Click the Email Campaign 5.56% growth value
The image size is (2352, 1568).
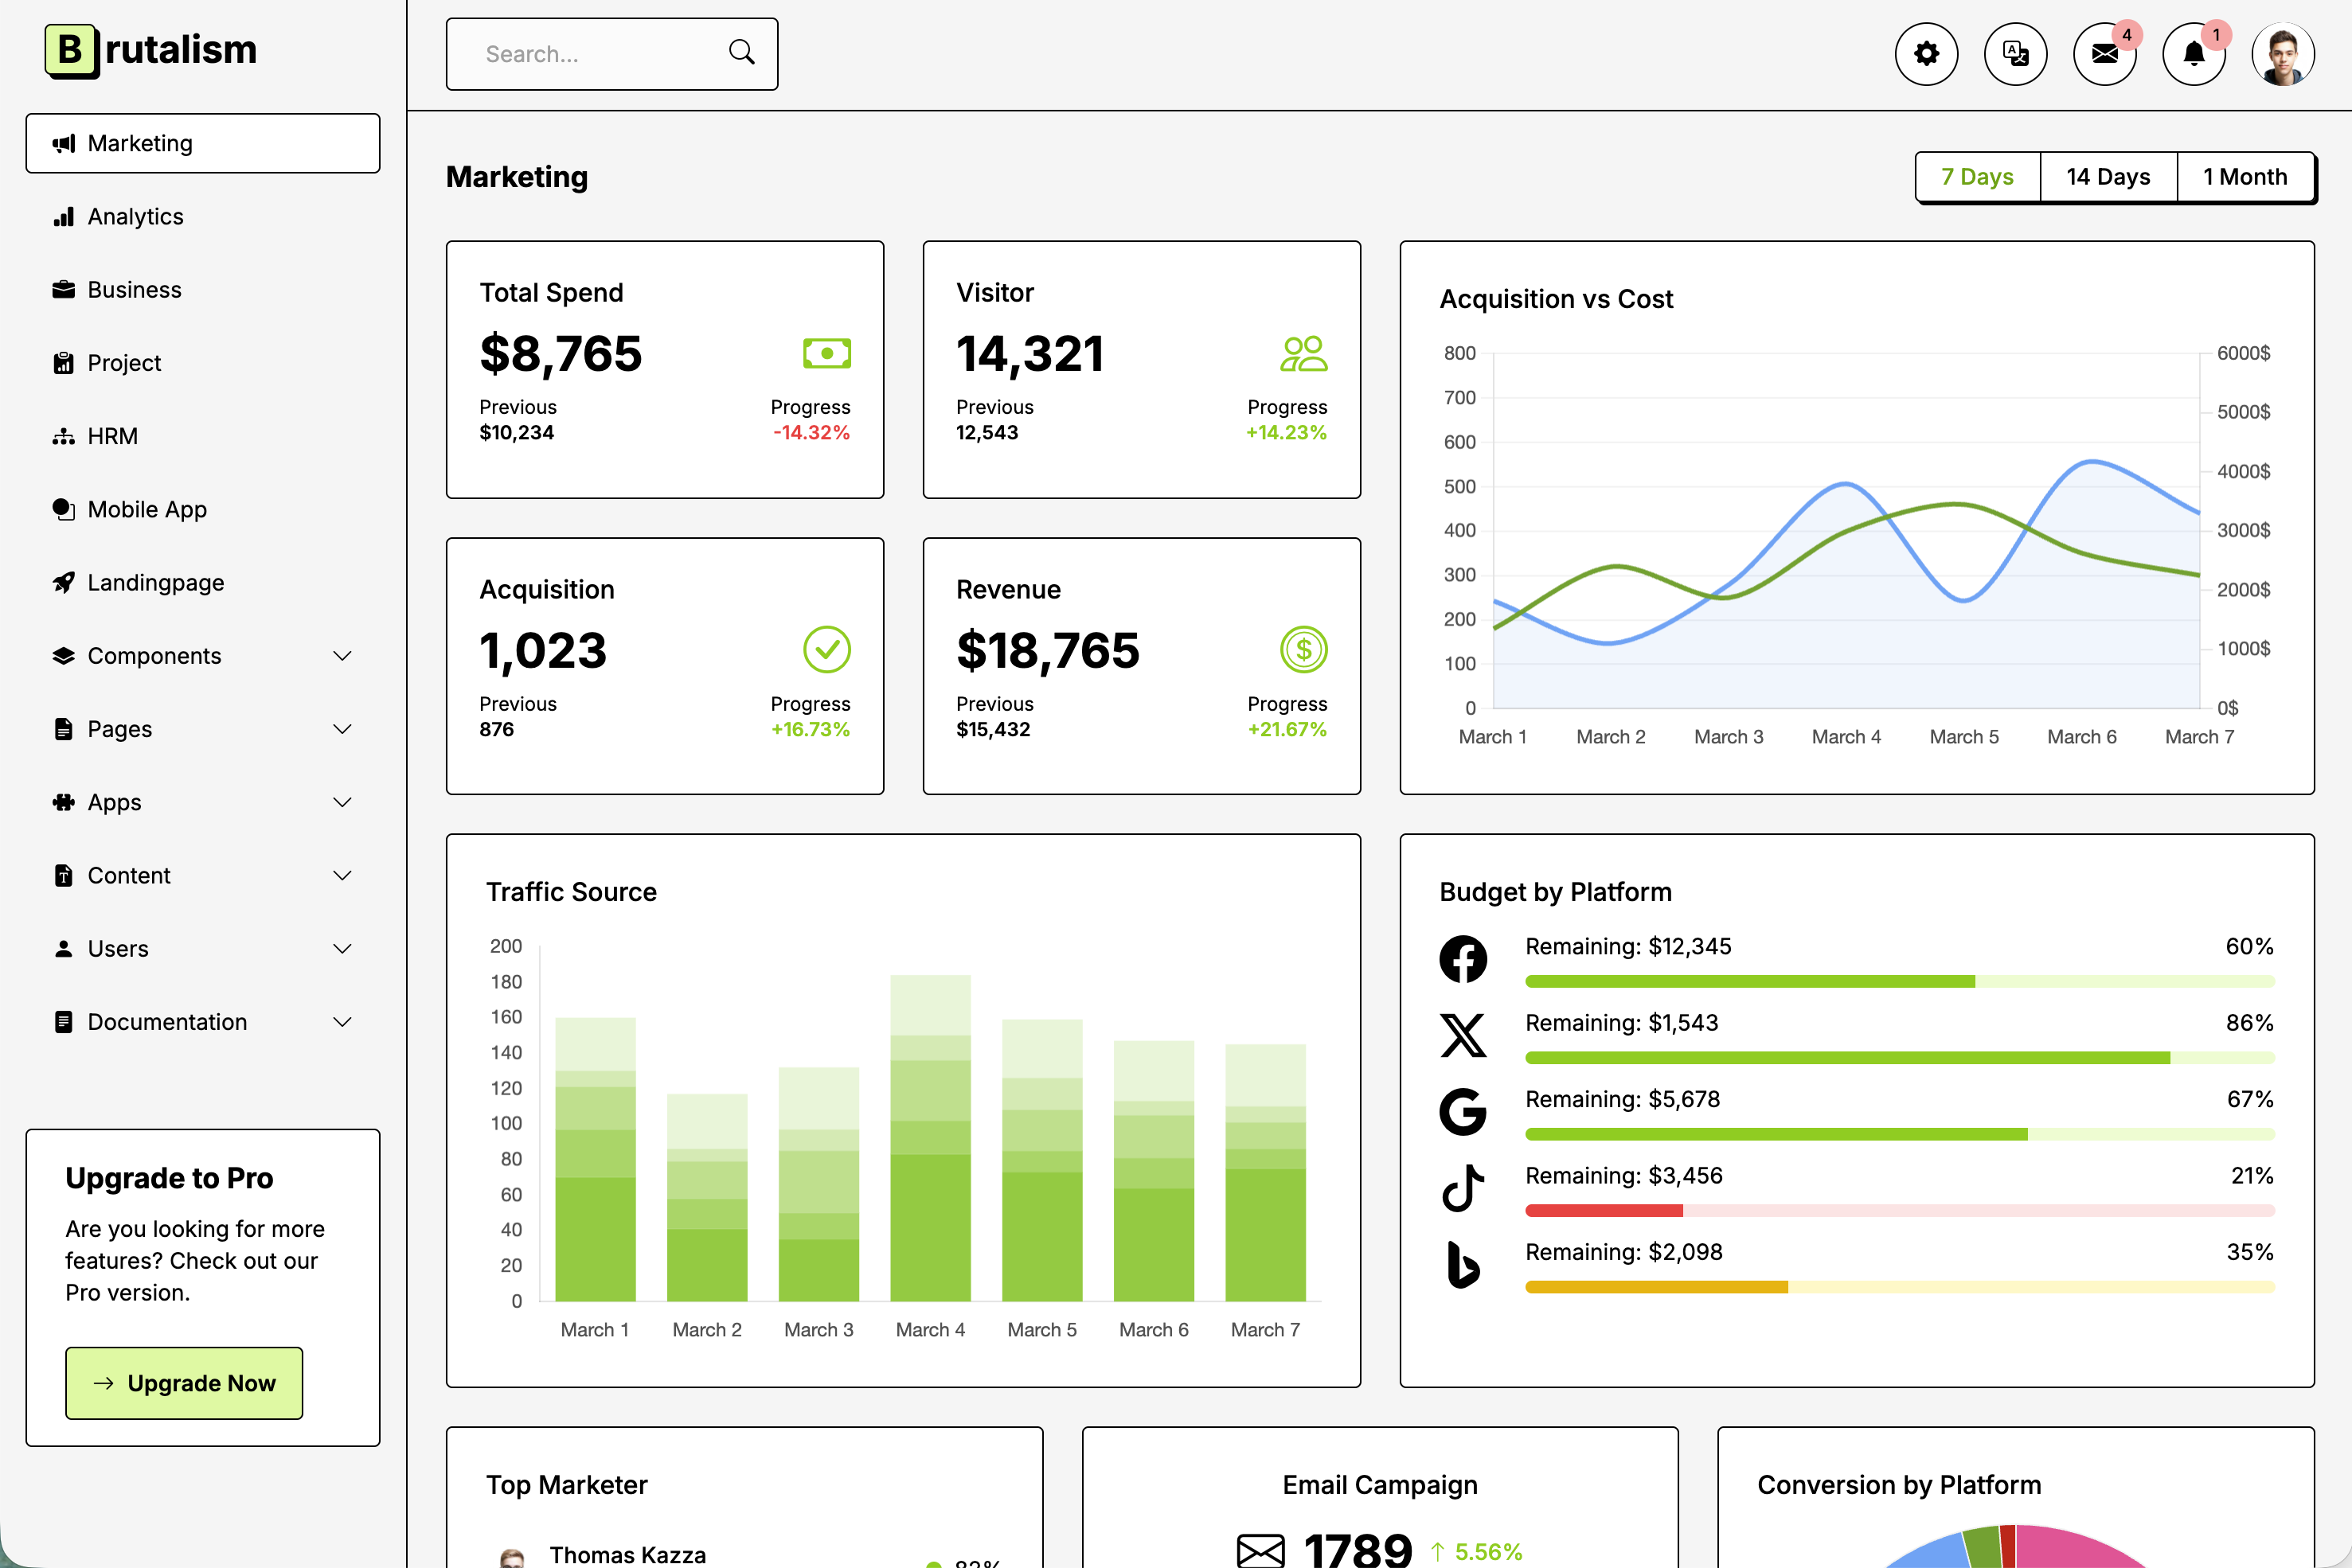1487,1552
